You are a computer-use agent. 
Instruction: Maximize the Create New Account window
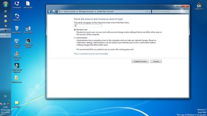[x=180, y=6]
